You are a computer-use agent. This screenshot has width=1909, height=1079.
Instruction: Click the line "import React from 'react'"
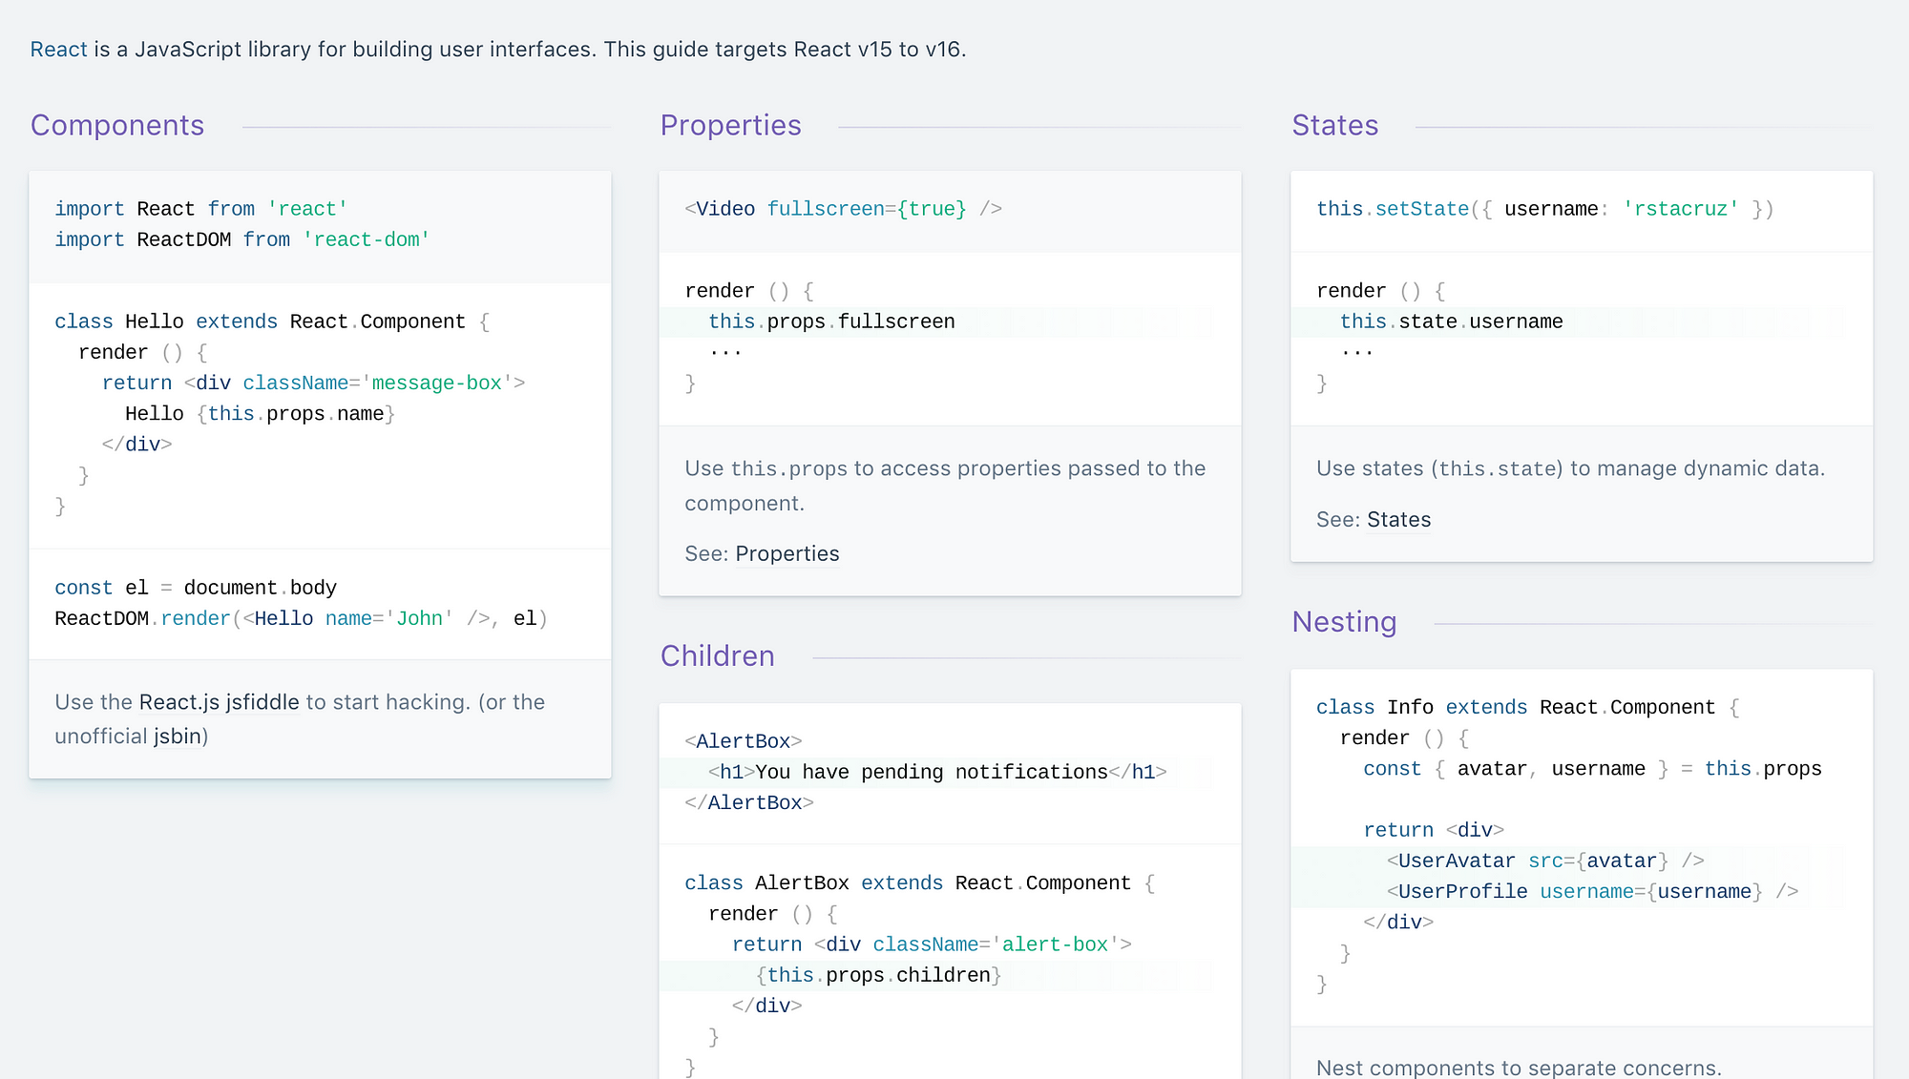click(x=201, y=209)
